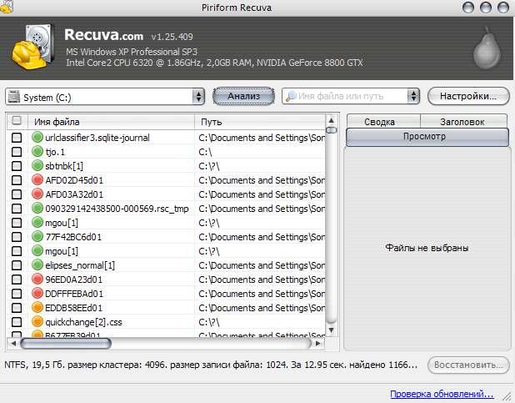Viewport: 515px width, 403px height.
Task: Click the Piriform pear logo icon
Action: pos(487,49)
